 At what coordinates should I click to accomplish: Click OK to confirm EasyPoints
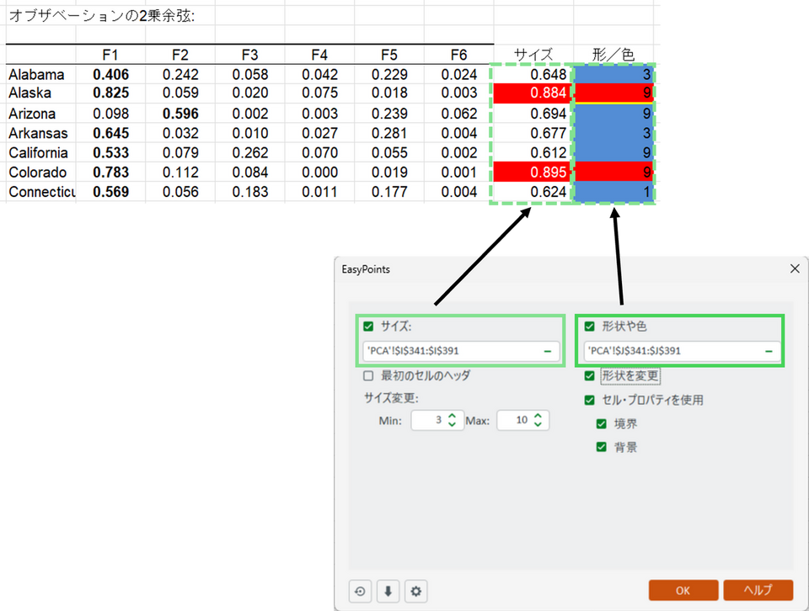683,591
